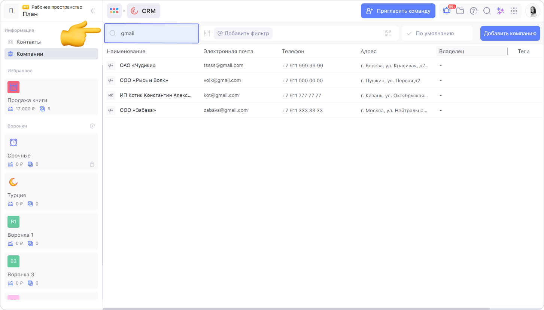Image resolution: width=544 pixels, height=310 pixels.
Task: Go to Контакты in sidebar
Action: (x=28, y=42)
